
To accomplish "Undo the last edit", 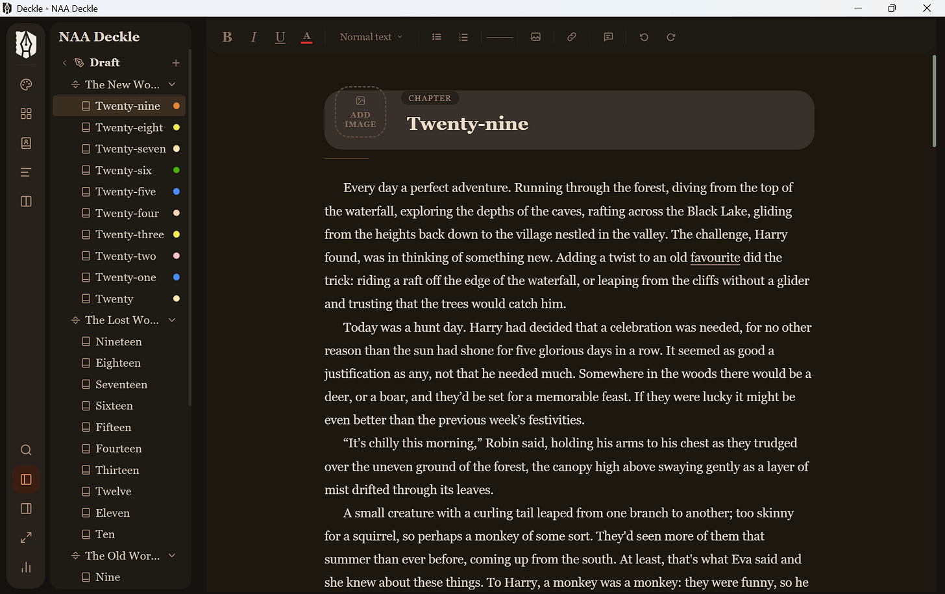I will coord(644,37).
